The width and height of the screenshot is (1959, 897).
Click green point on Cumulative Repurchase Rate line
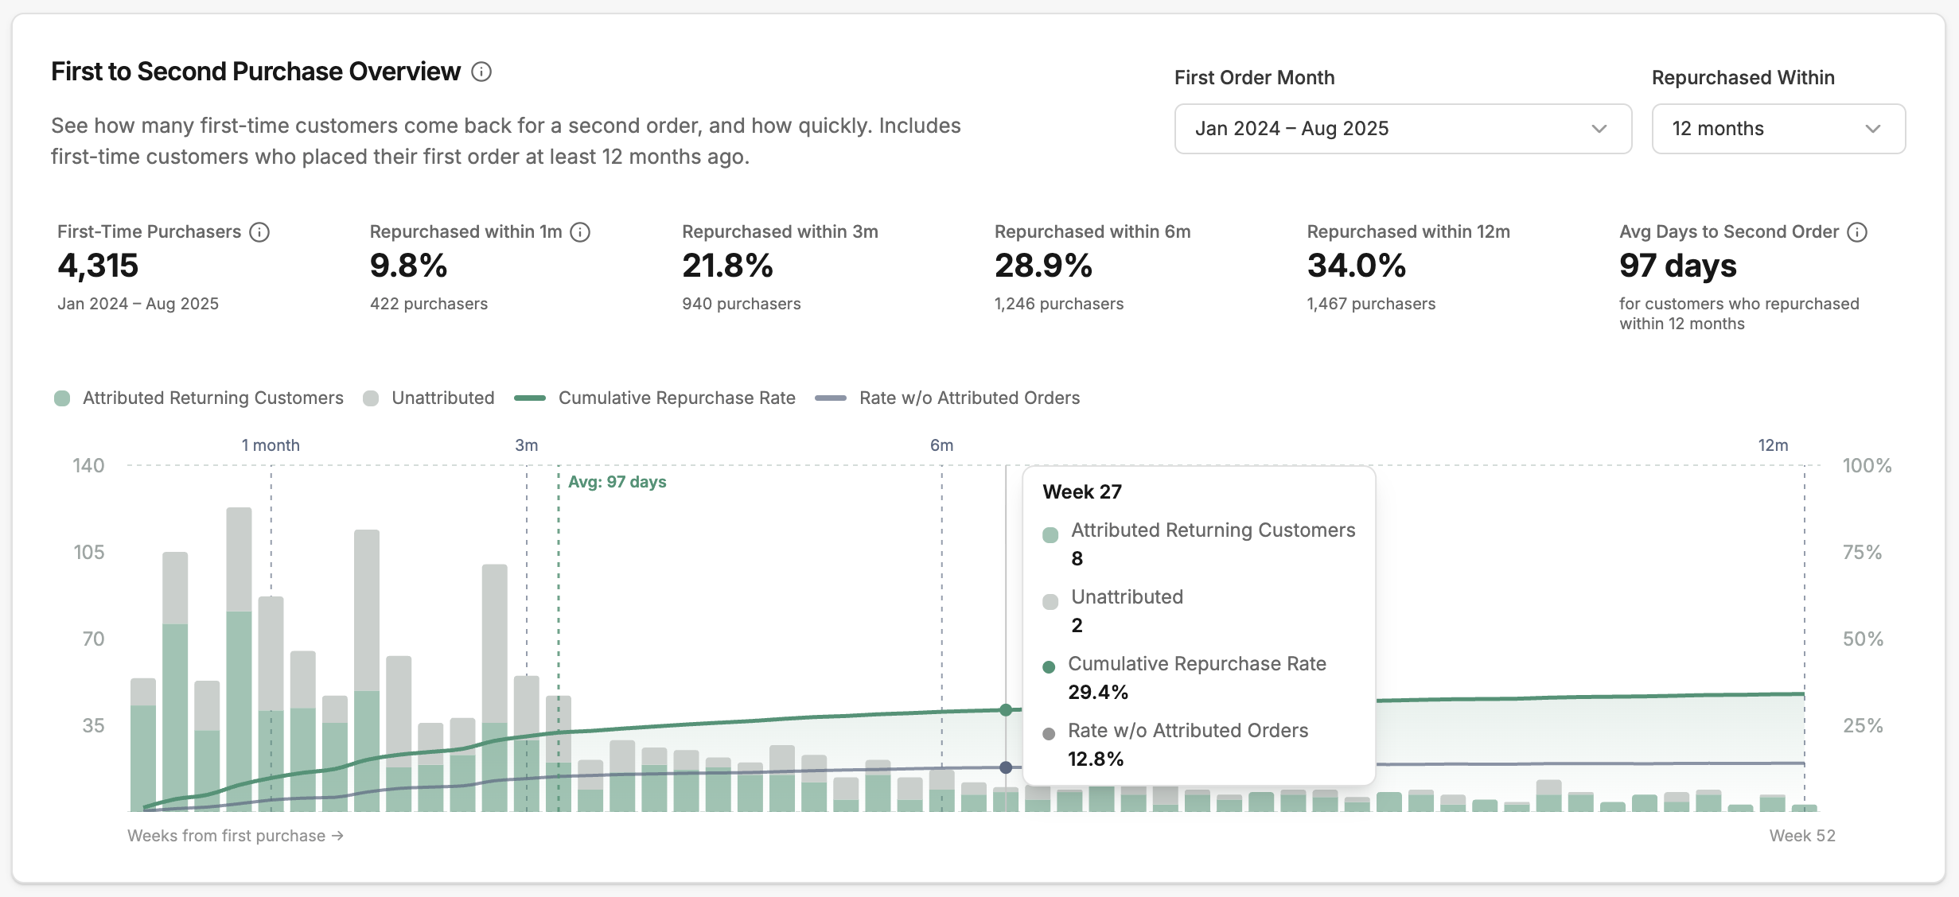point(1006,710)
